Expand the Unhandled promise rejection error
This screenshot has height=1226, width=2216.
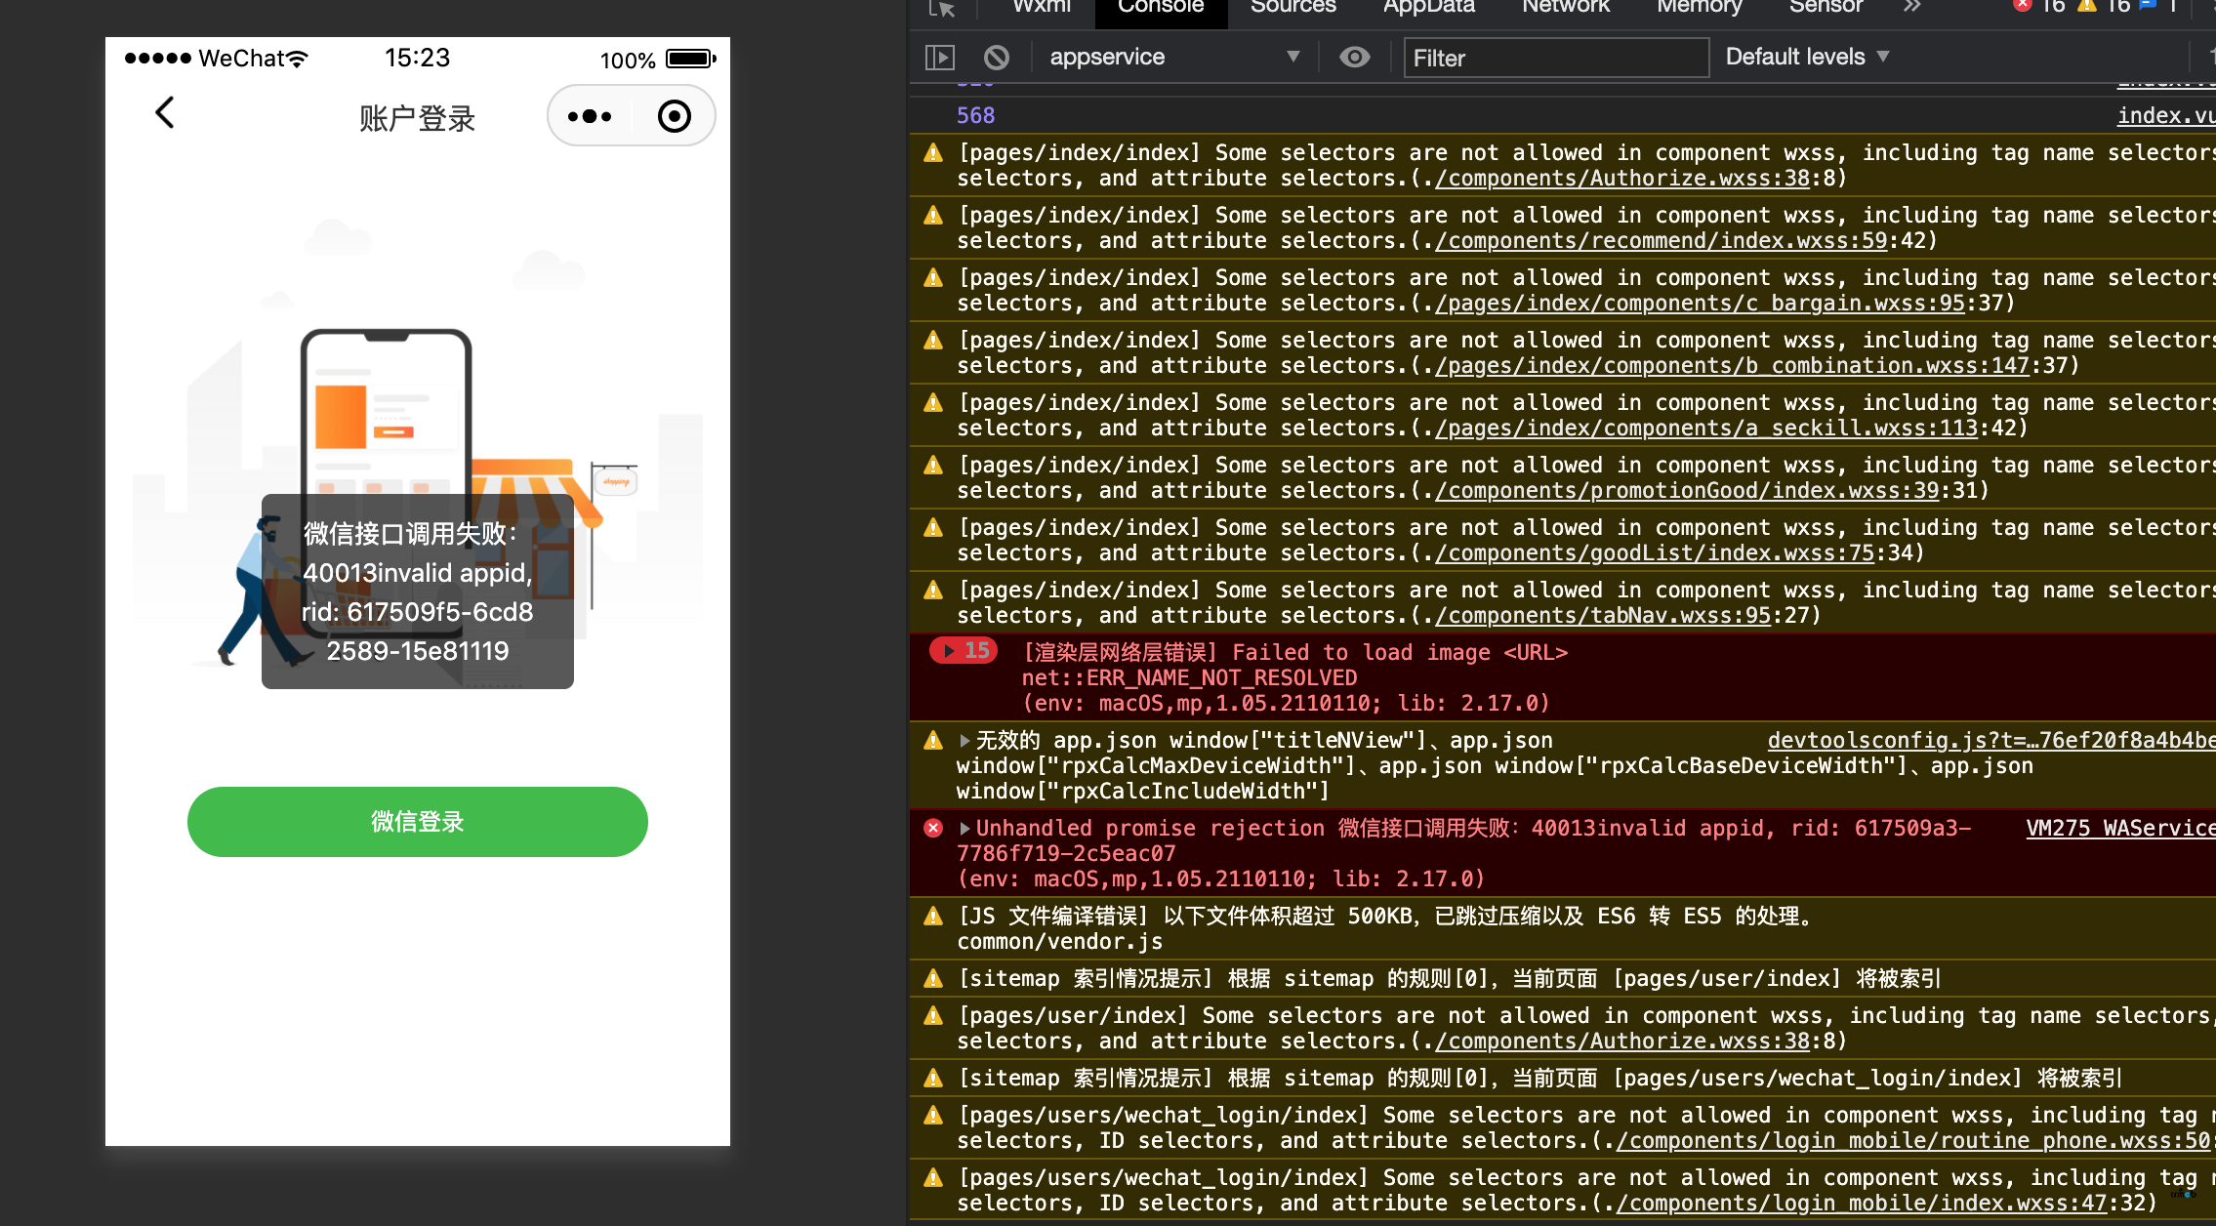[964, 829]
